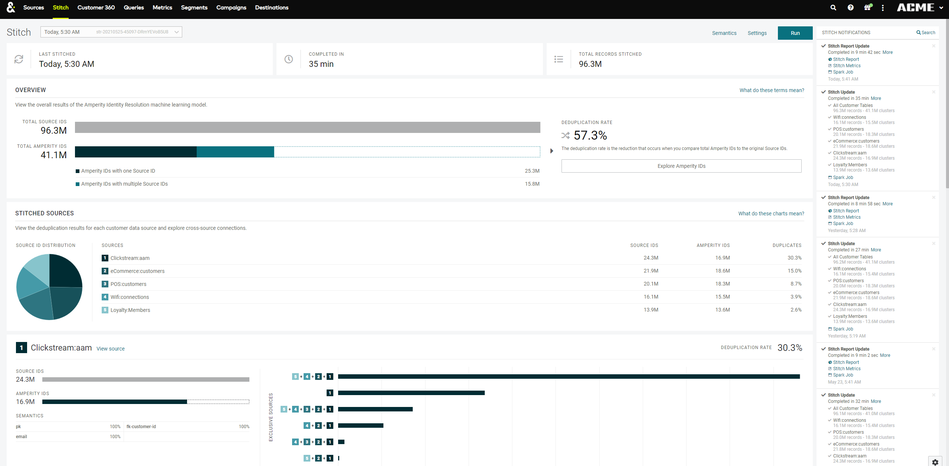949x466 pixels.
Task: Open the stitch run selector dropdown
Action: click(x=176, y=32)
